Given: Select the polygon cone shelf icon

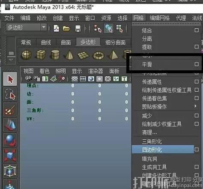Looking at the screenshot, I should (69, 55).
